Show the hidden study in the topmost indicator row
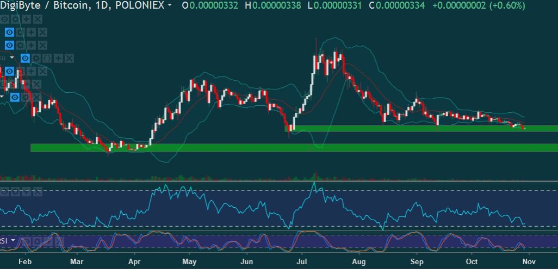This screenshot has width=558, height=269. pos(5,19)
